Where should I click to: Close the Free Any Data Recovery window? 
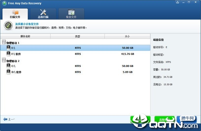[x=196, y=2]
